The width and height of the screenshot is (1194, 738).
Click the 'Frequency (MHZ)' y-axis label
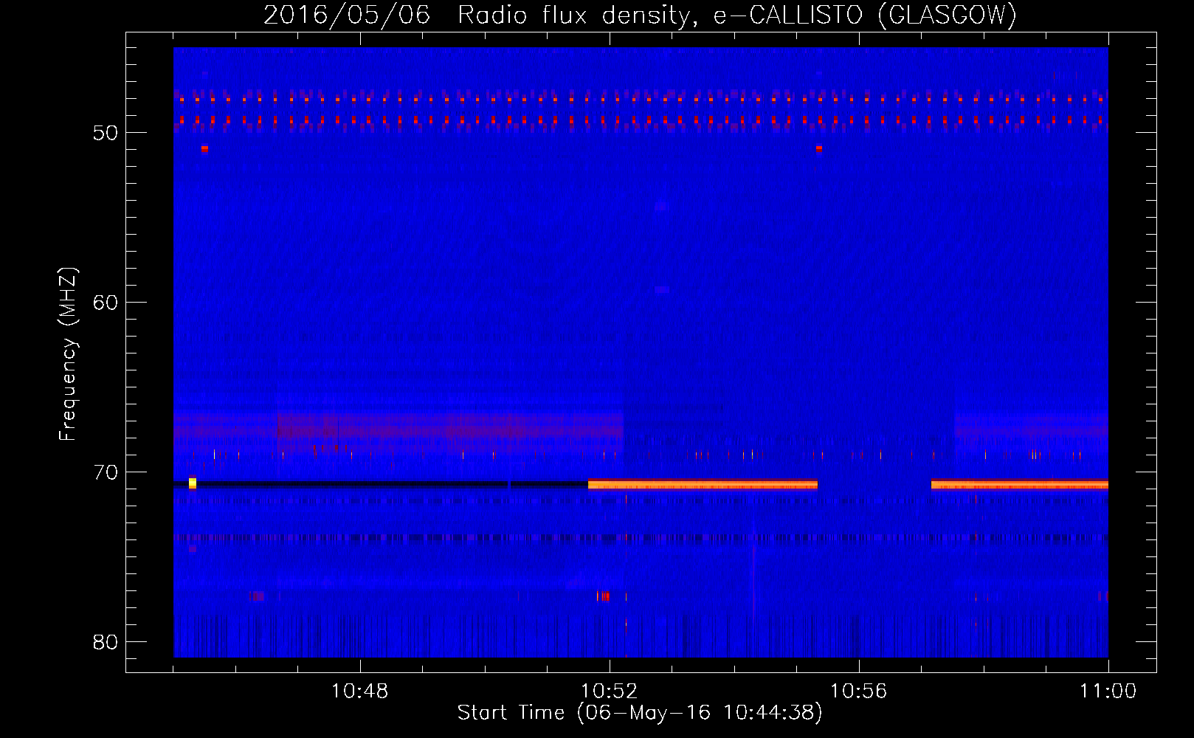point(68,354)
